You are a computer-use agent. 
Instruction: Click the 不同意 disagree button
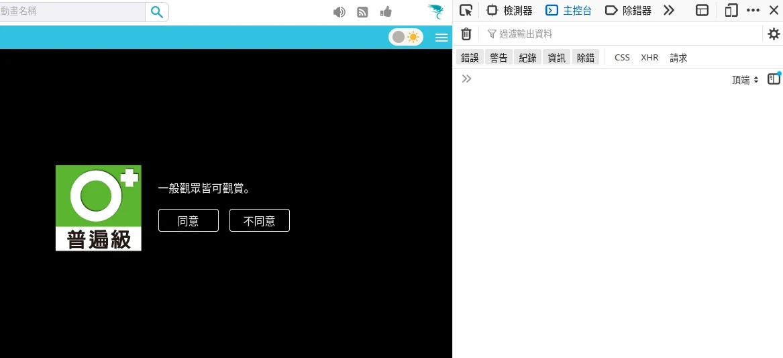click(x=259, y=220)
